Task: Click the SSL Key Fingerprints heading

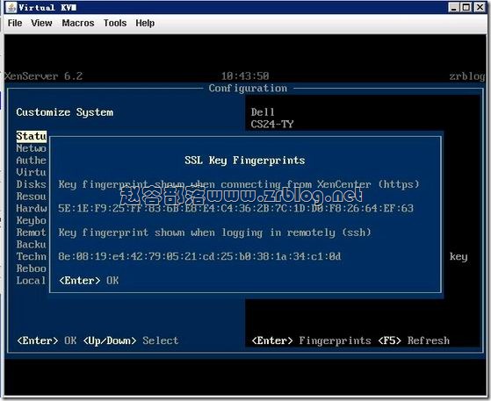Action: (x=244, y=161)
